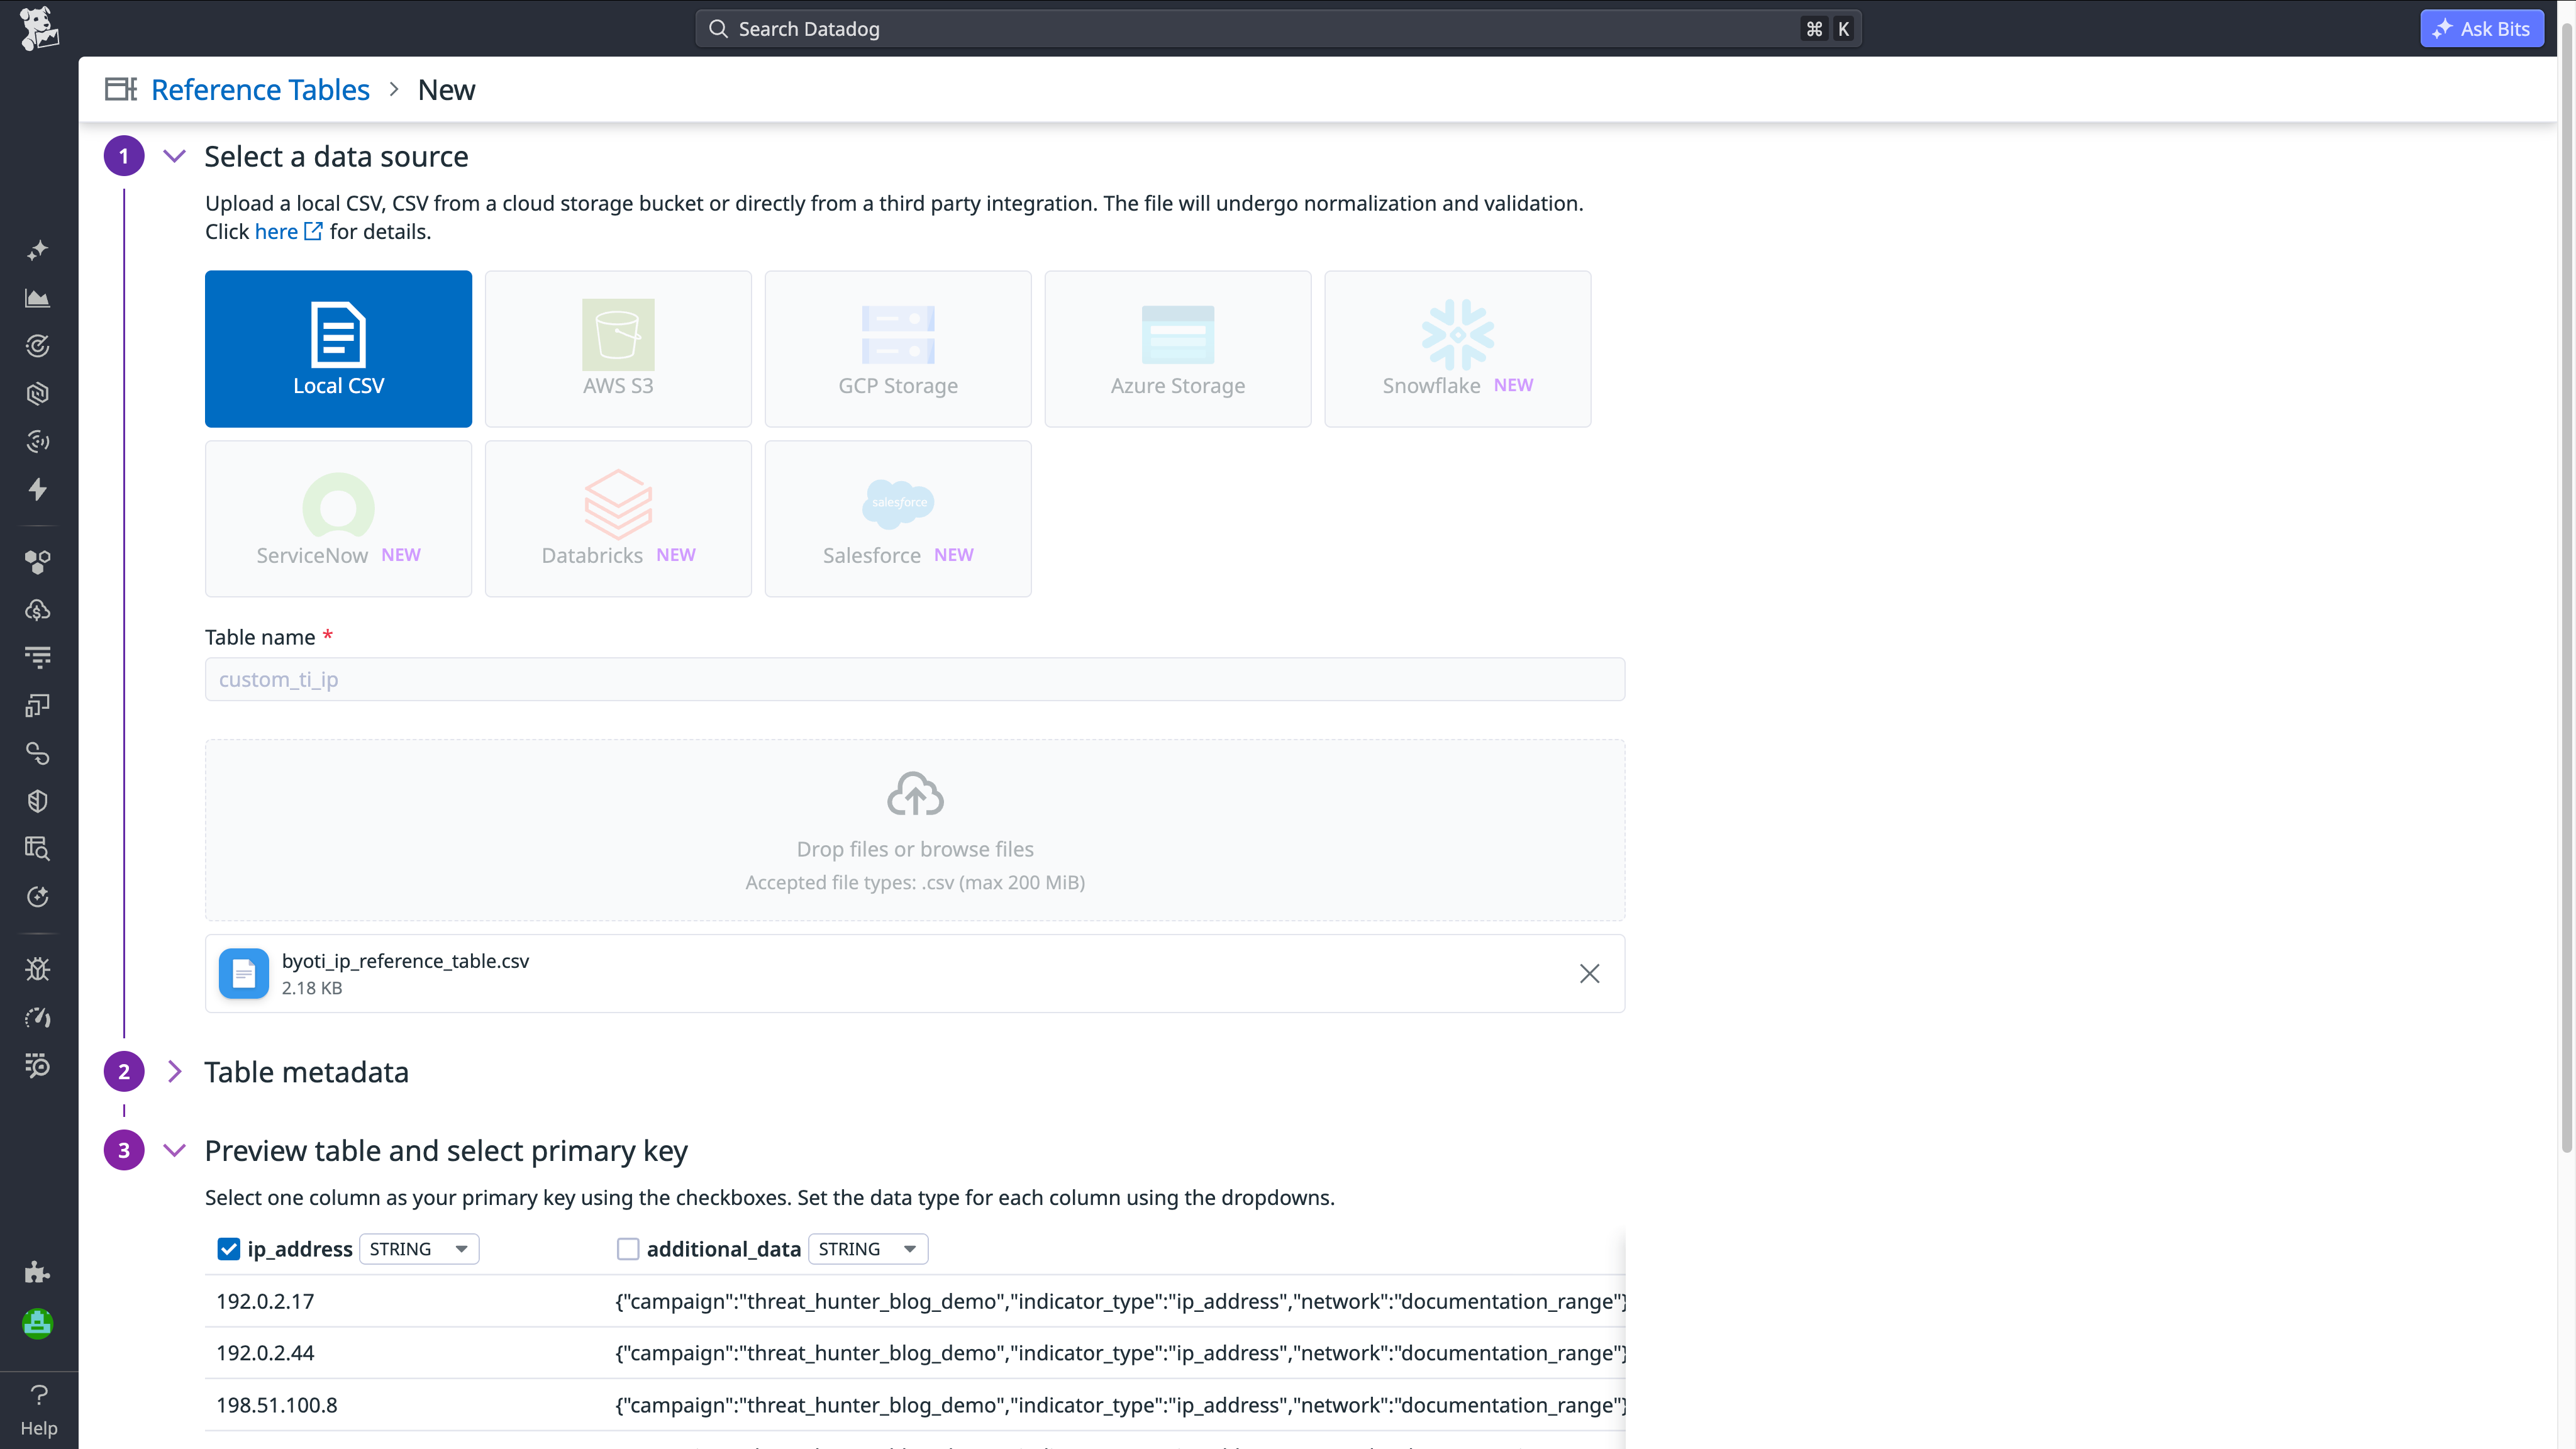Viewport: 2576px width, 1449px height.
Task: Select the ServiceNow data source
Action: tap(338, 519)
